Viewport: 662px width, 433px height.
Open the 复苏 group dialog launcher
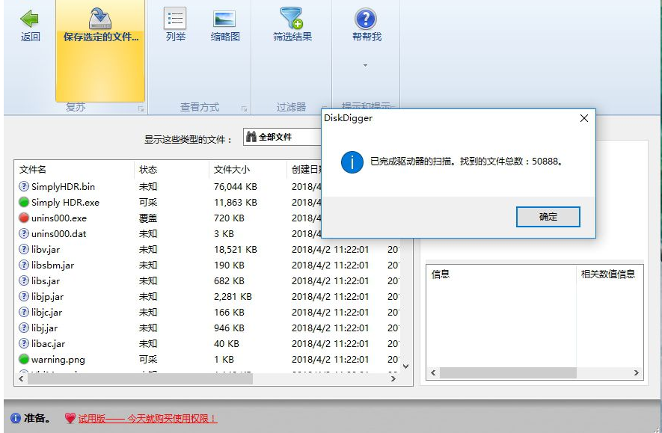tap(141, 109)
